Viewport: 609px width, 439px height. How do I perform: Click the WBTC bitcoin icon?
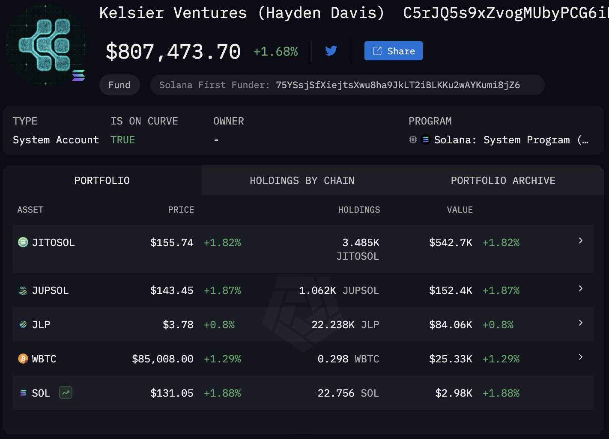click(23, 359)
